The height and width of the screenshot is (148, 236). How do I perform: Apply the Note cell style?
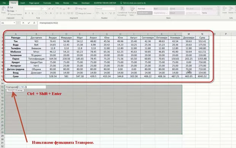(209, 13)
